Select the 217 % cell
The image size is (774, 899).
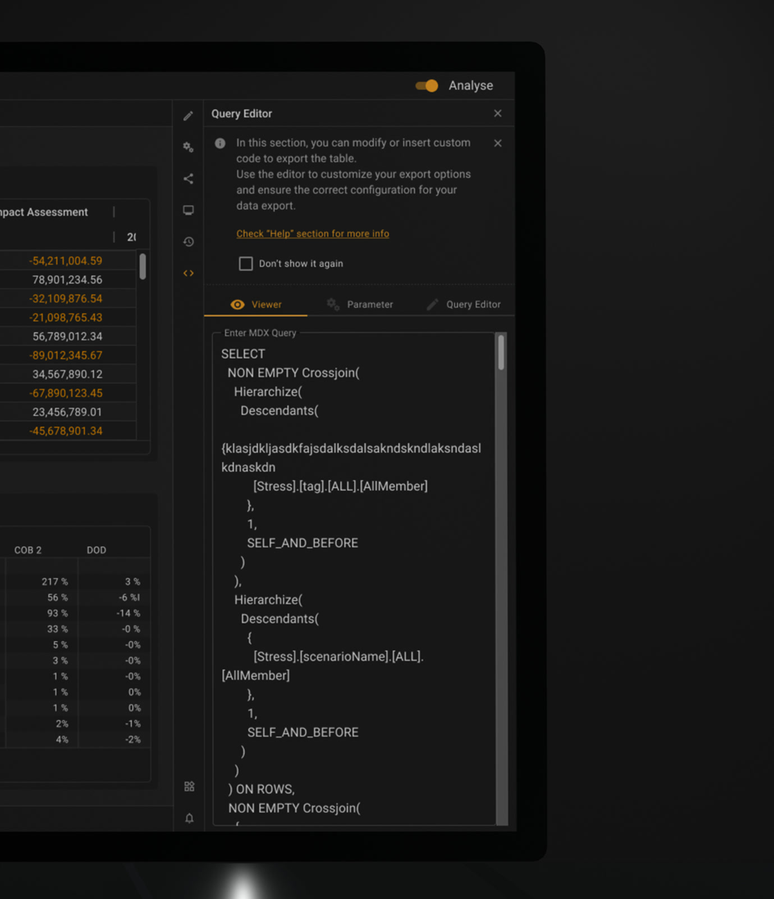pyautogui.click(x=55, y=582)
